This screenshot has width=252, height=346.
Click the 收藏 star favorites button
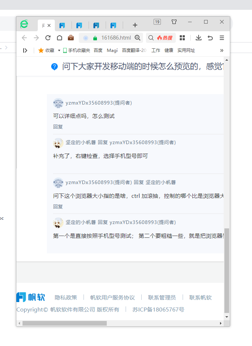(x=46, y=50)
